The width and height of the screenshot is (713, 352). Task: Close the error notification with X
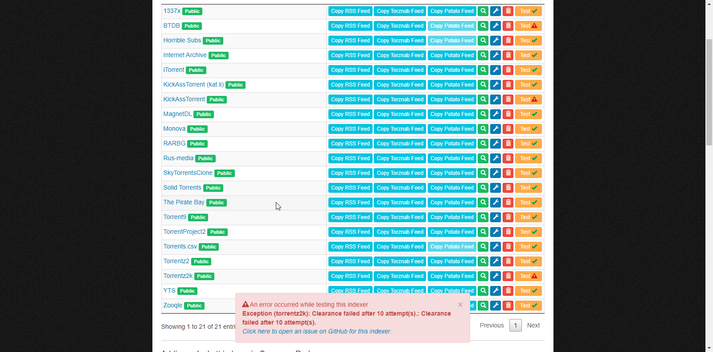pos(460,305)
